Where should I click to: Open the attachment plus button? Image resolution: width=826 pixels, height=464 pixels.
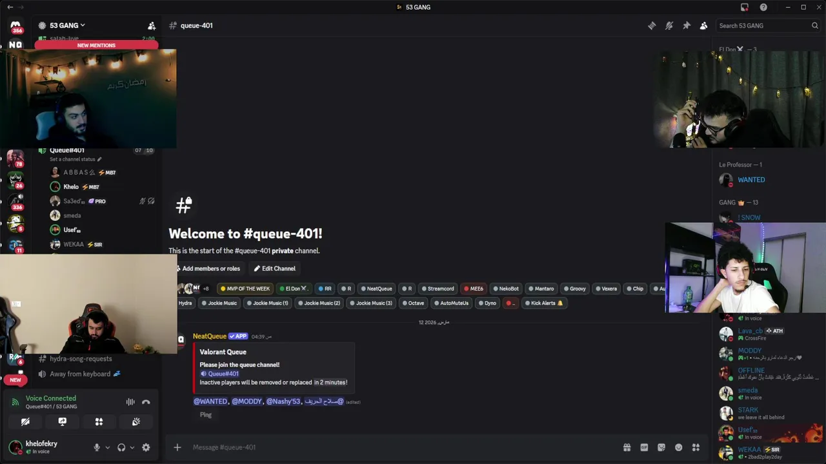click(177, 447)
